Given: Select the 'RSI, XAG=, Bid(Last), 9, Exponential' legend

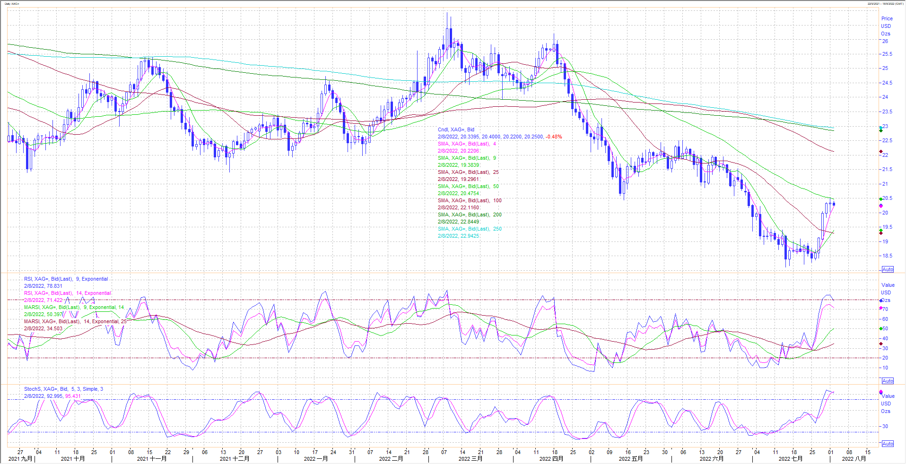Looking at the screenshot, I should [66, 279].
